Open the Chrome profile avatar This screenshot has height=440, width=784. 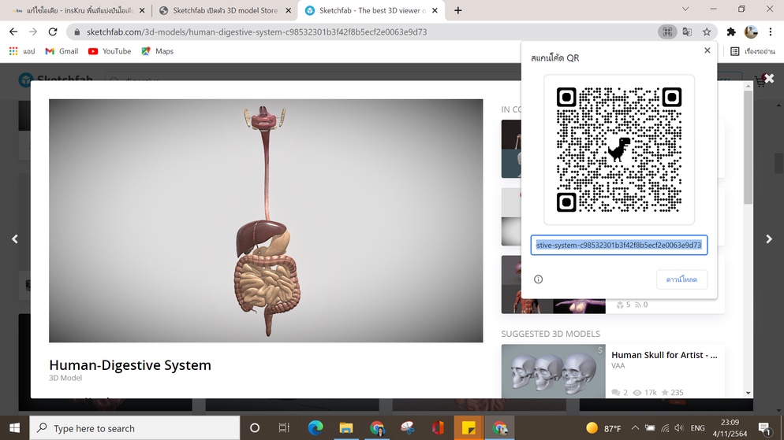tap(751, 32)
